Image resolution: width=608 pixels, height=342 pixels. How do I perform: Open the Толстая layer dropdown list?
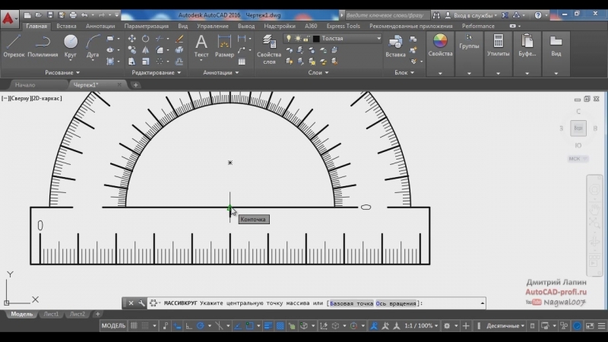334,38
